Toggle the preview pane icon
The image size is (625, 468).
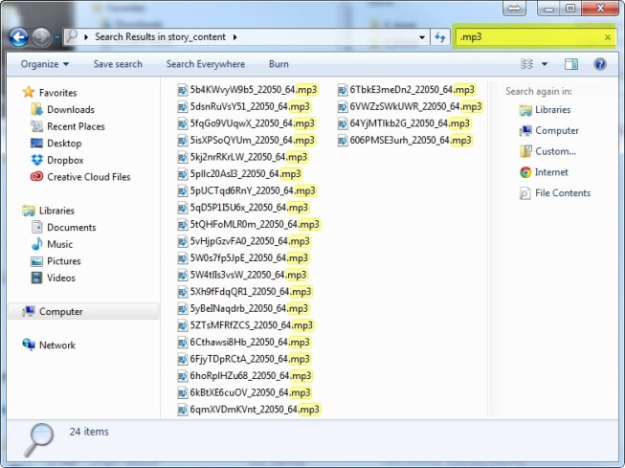(571, 64)
